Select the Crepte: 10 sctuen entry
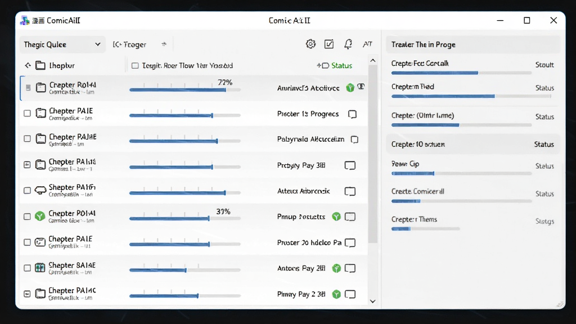Image resolution: width=576 pixels, height=324 pixels. pos(472,144)
